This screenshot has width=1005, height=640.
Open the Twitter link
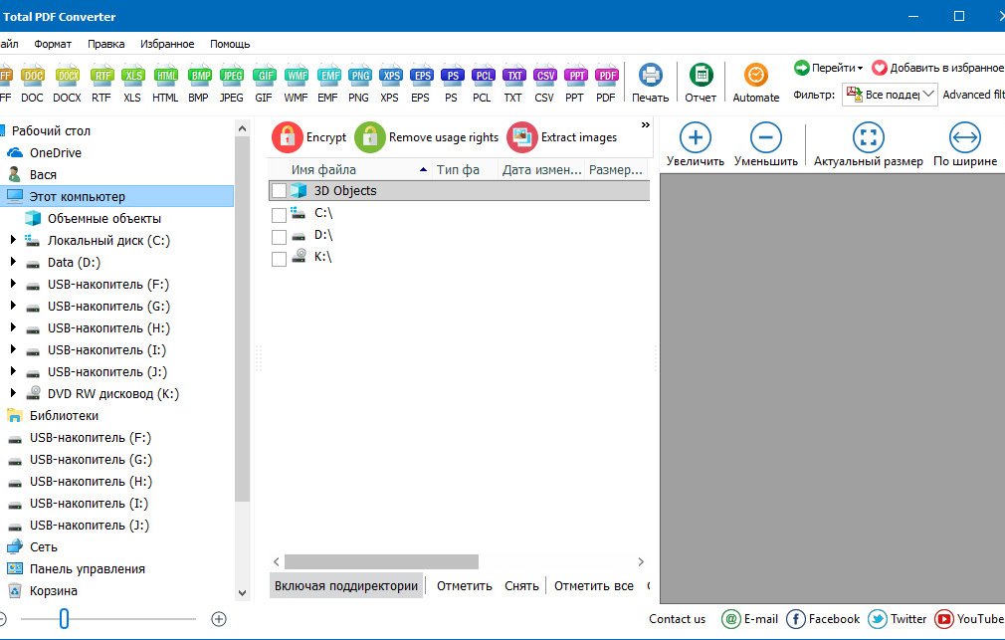click(898, 619)
